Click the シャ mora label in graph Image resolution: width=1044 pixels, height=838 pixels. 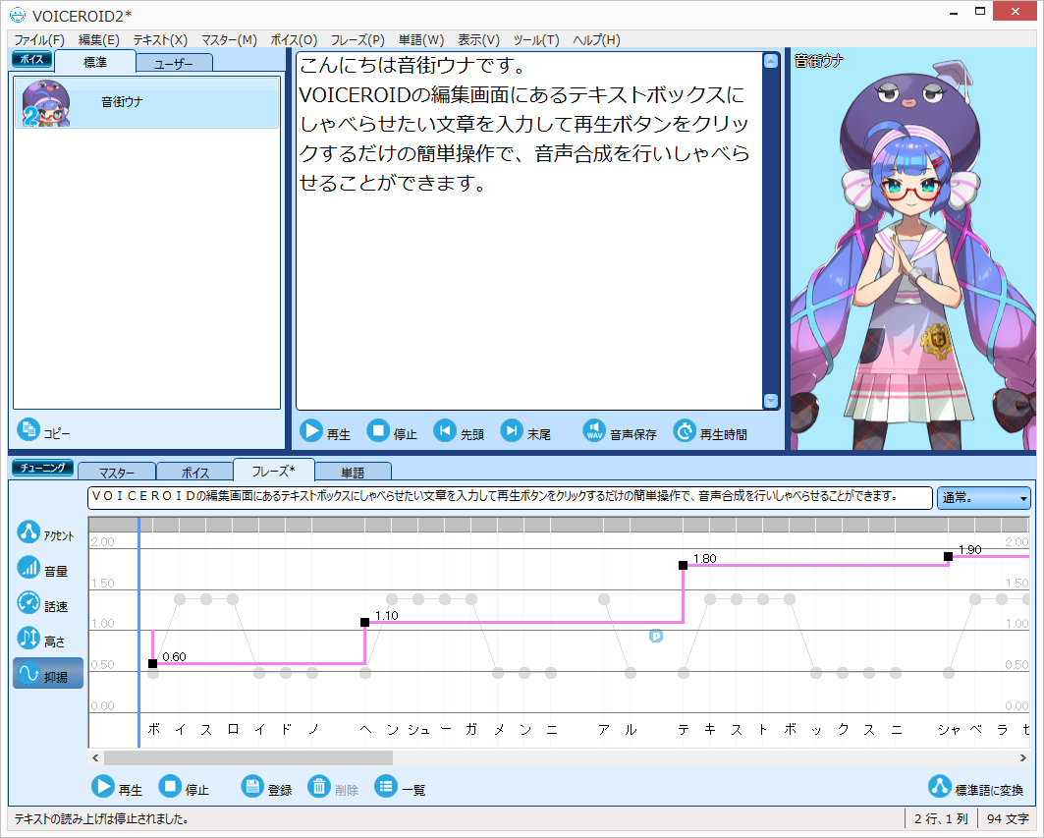(949, 729)
